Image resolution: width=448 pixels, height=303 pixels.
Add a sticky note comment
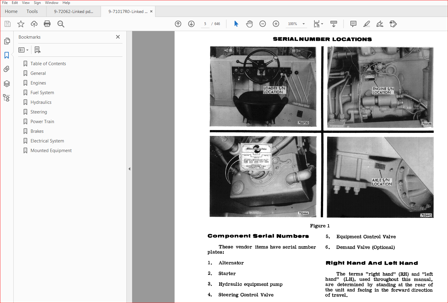pyautogui.click(x=353, y=24)
